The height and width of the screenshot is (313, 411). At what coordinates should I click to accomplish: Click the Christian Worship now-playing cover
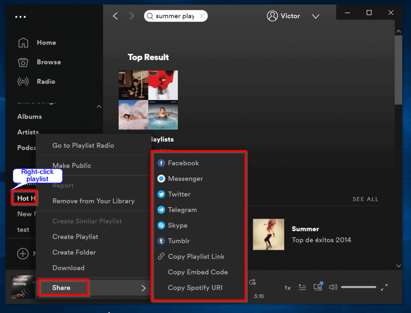[23, 287]
